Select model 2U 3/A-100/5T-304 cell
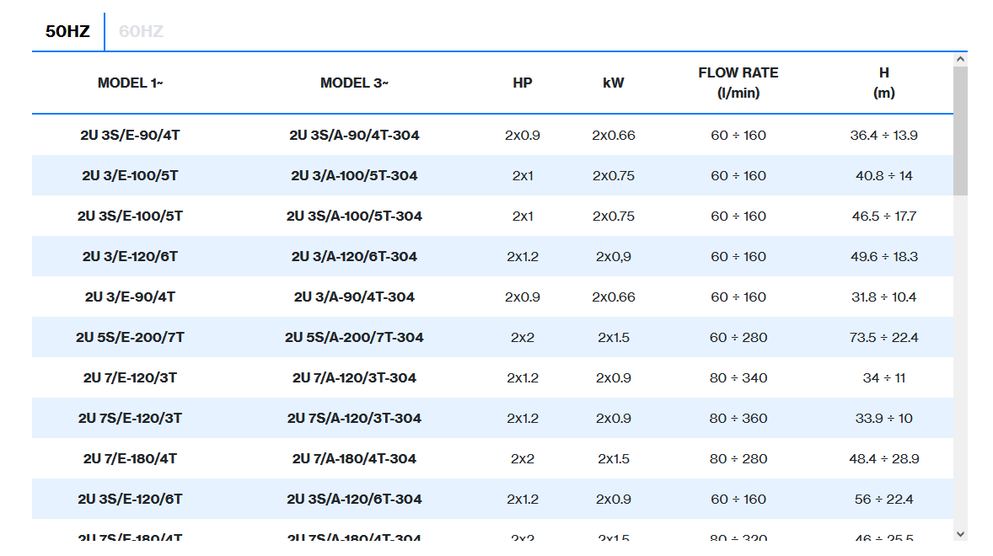 pos(354,176)
